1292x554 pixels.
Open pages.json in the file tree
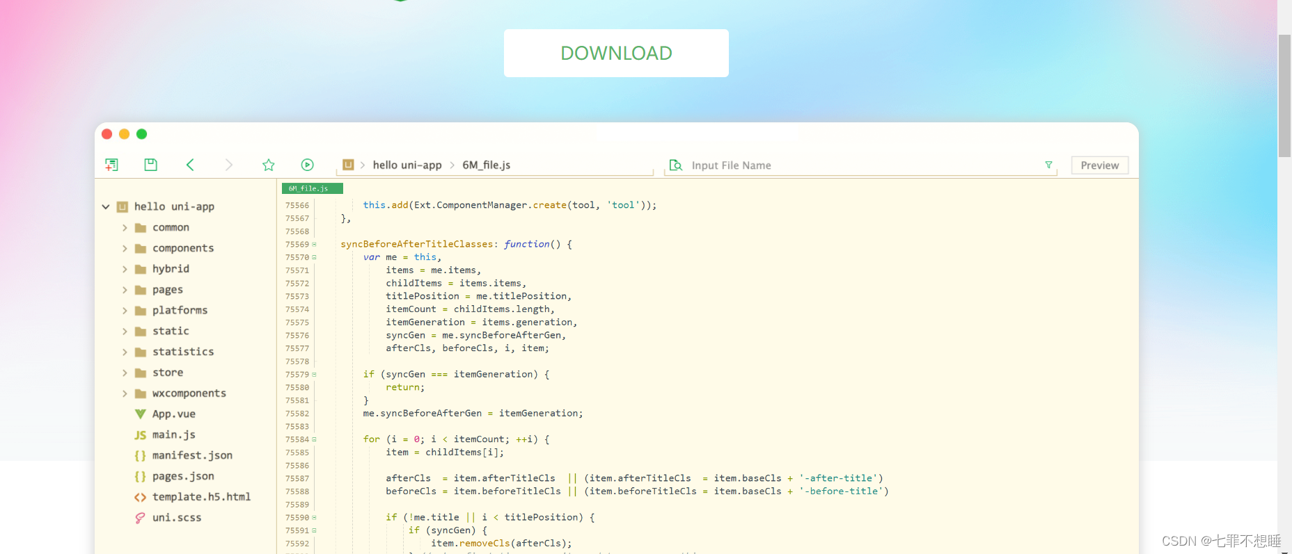183,476
